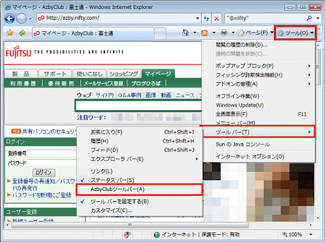Open a new blank tab

[160, 33]
